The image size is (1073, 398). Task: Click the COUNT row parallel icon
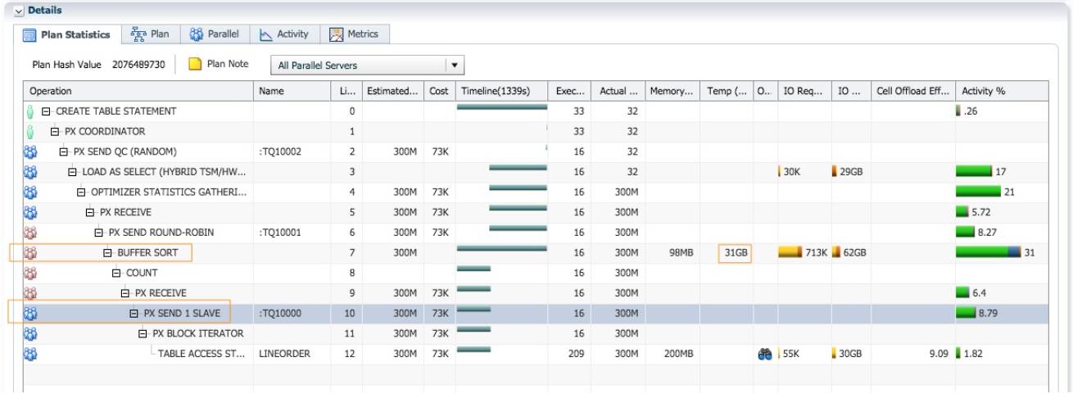point(32,273)
